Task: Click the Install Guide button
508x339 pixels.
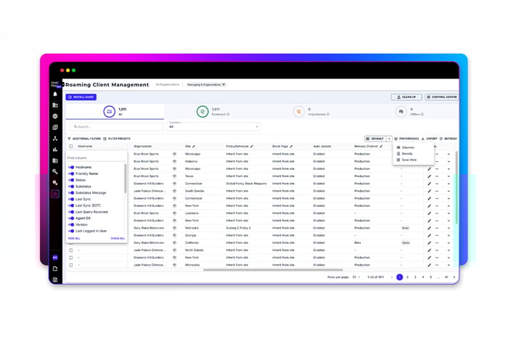Action: coord(81,97)
